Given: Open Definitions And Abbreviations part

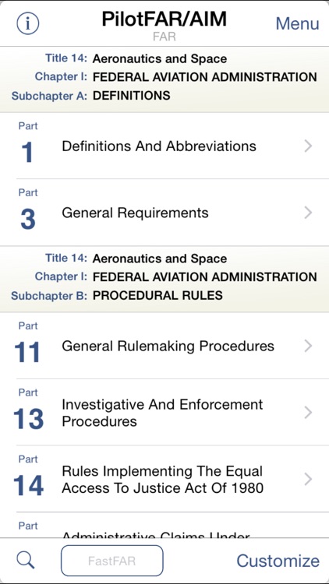Looking at the screenshot, I should 164,146.
